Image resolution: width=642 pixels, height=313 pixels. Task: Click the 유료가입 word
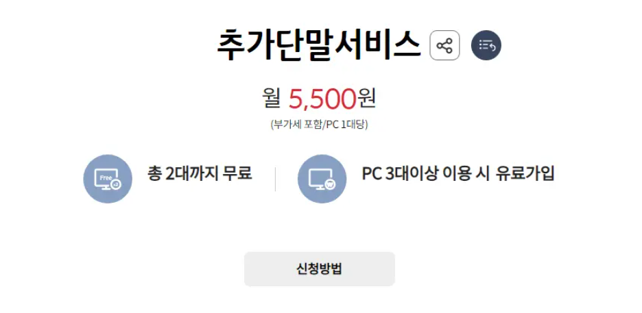[x=525, y=174]
